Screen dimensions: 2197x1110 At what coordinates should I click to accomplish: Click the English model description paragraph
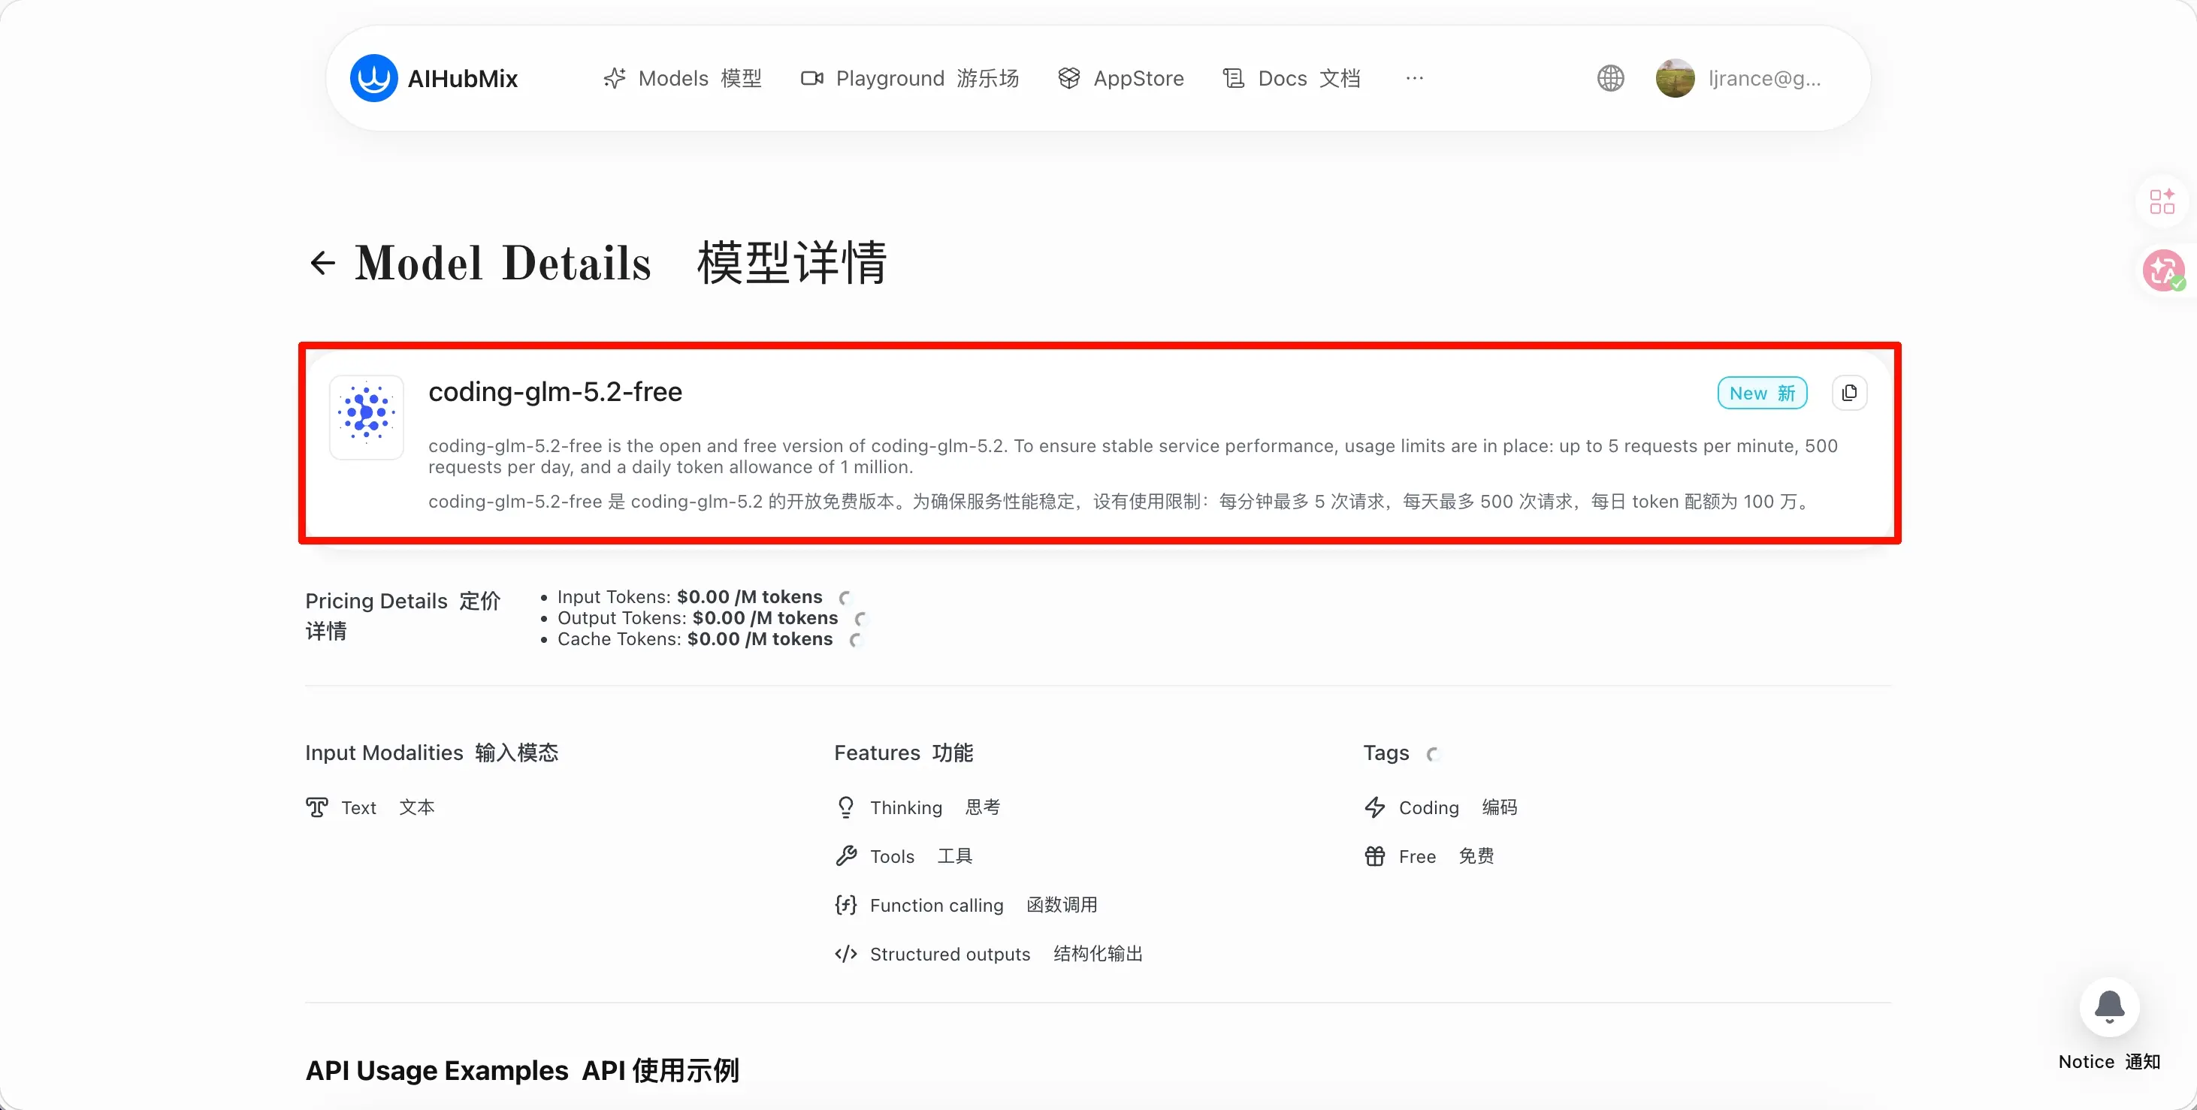click(1132, 456)
